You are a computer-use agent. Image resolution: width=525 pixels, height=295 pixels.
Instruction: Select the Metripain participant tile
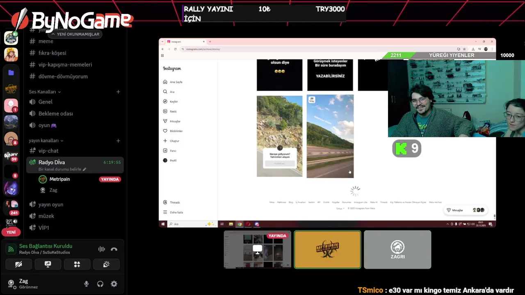(327, 250)
